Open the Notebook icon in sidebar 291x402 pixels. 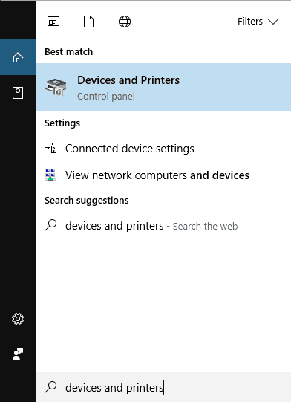(x=18, y=93)
